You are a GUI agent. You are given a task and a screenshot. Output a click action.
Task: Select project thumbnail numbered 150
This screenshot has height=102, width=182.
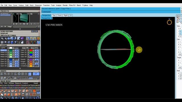[x=24, y=18]
